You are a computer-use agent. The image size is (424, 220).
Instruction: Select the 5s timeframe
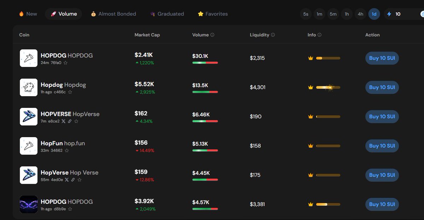[x=306, y=14]
